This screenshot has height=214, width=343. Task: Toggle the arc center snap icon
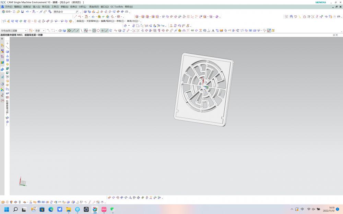click(x=94, y=30)
